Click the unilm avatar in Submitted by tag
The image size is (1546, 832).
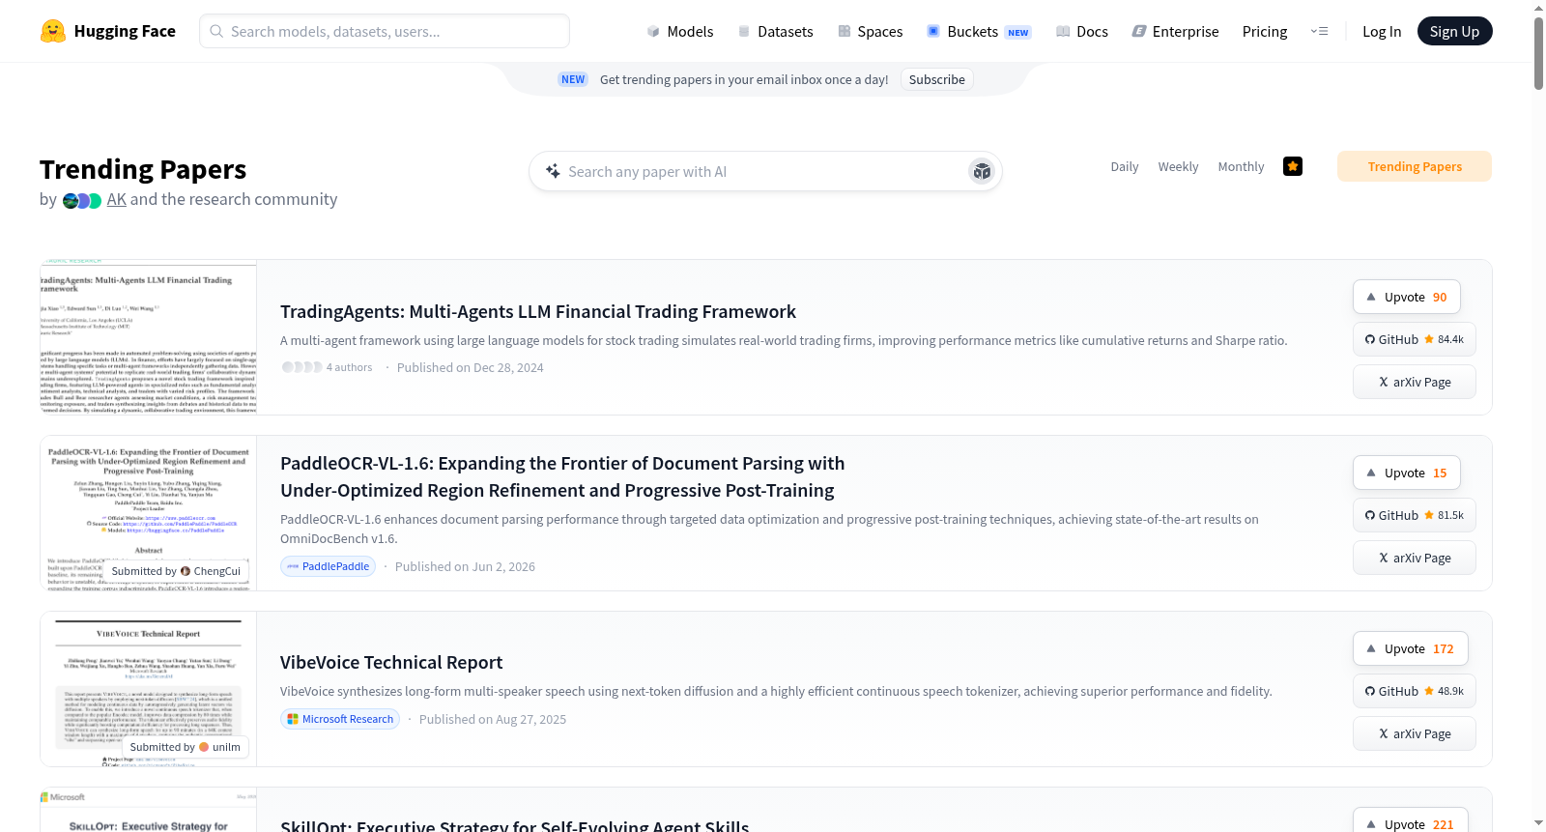pos(204,747)
